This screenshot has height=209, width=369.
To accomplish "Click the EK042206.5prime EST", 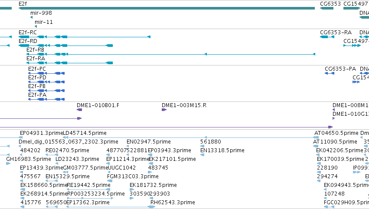I will coord(317,155).
